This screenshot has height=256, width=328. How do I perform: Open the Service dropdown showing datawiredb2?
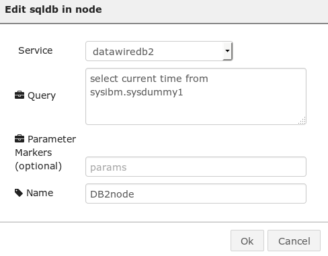coord(159,51)
